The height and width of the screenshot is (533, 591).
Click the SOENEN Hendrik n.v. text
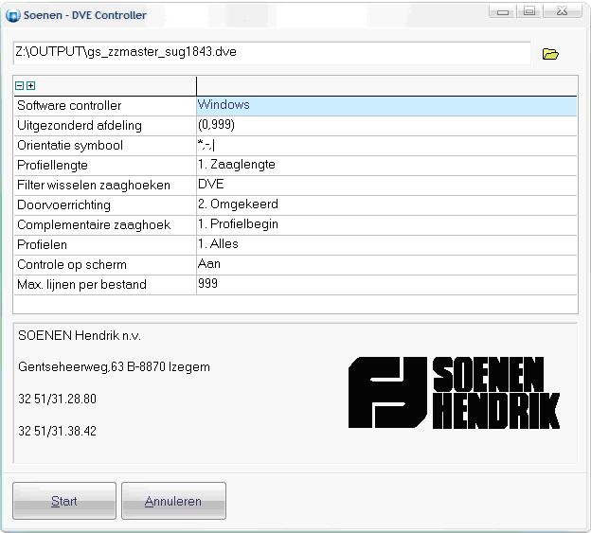(x=80, y=335)
